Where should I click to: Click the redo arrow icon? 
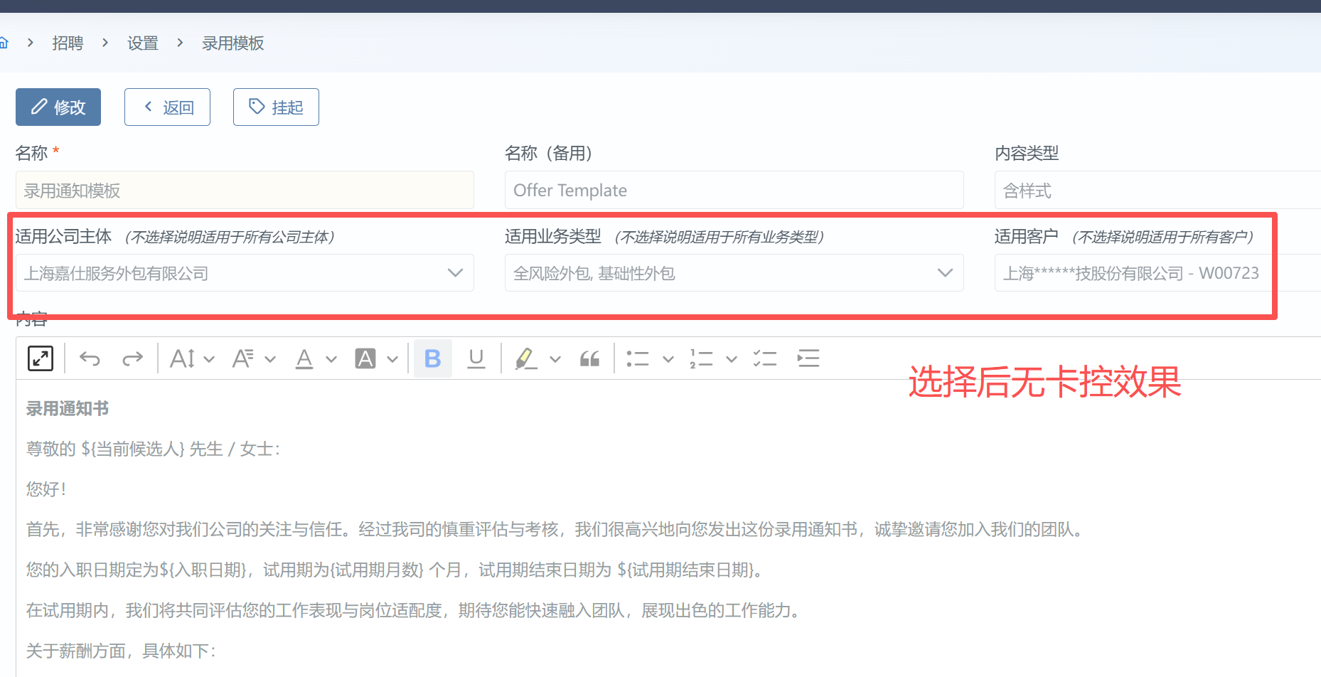[132, 358]
